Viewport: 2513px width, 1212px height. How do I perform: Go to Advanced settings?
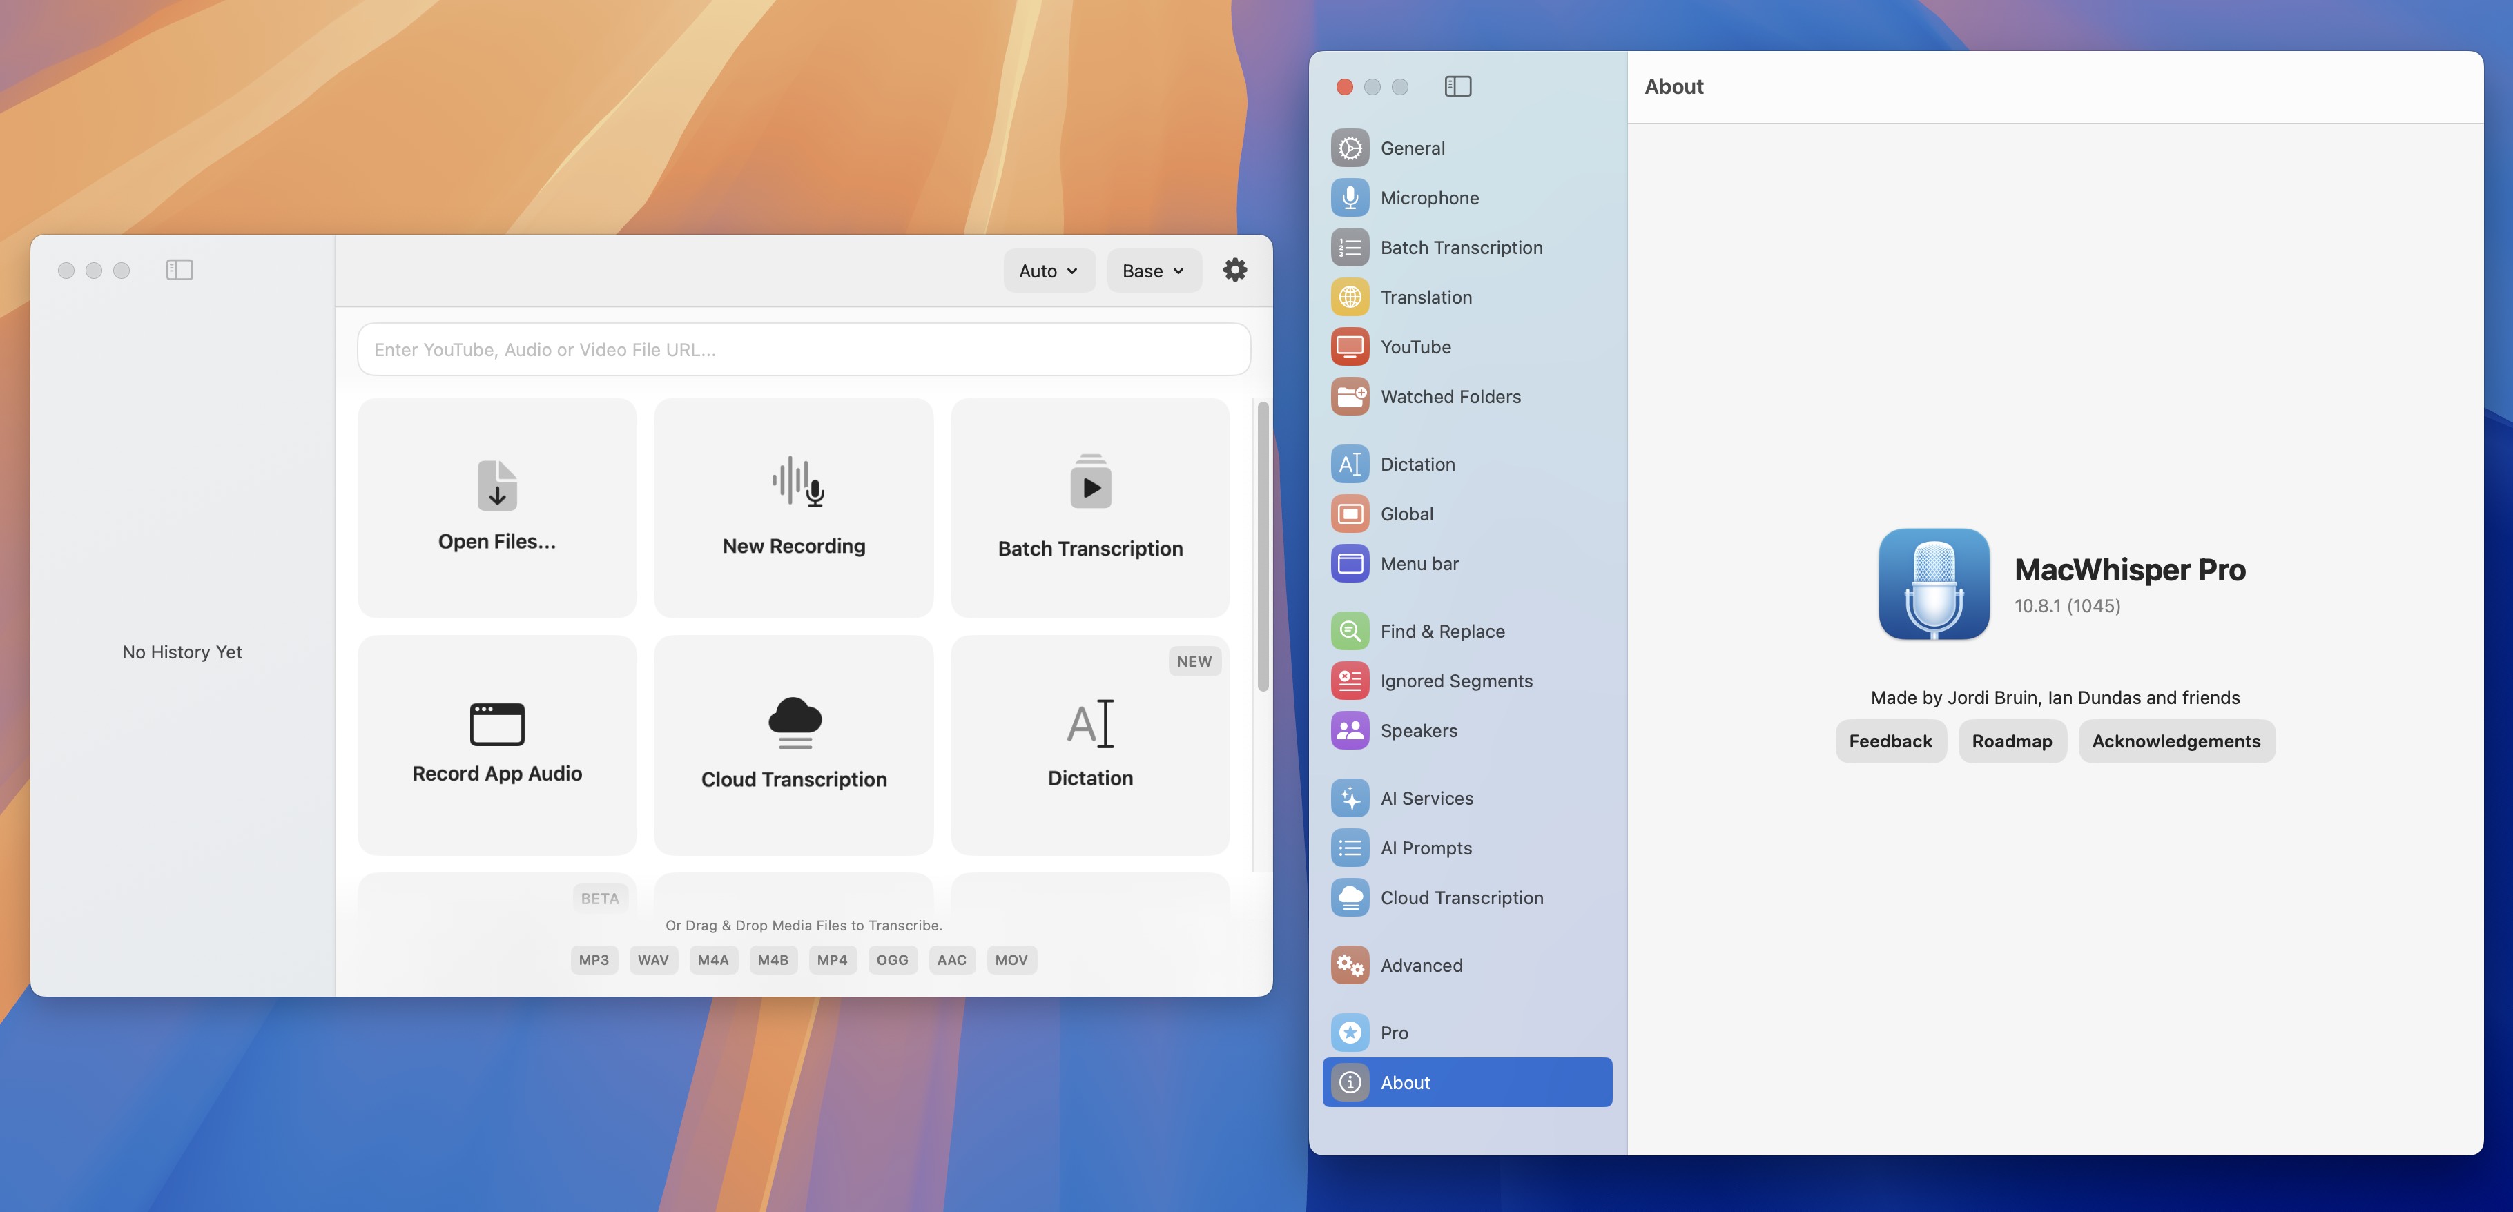pos(1467,966)
